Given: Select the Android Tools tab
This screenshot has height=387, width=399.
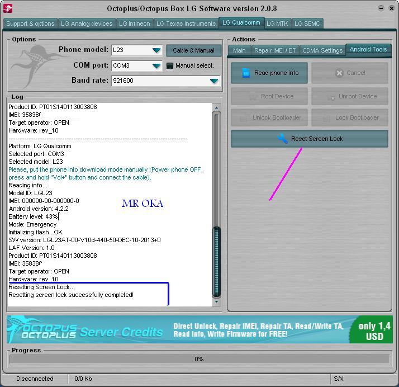Looking at the screenshot, I should (x=368, y=49).
